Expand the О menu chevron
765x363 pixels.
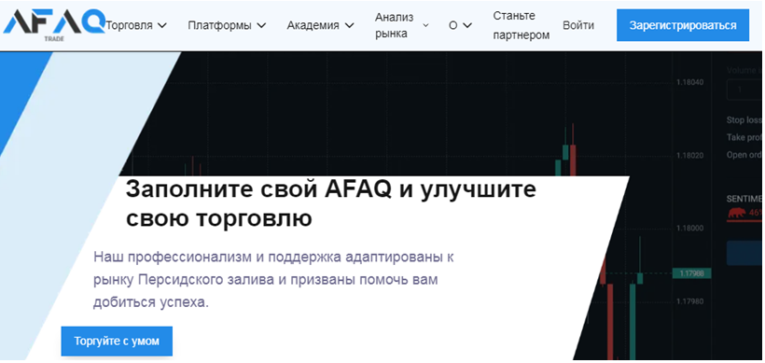click(x=467, y=25)
